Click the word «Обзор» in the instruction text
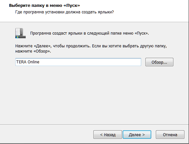189x144 pixels. pos(41,51)
